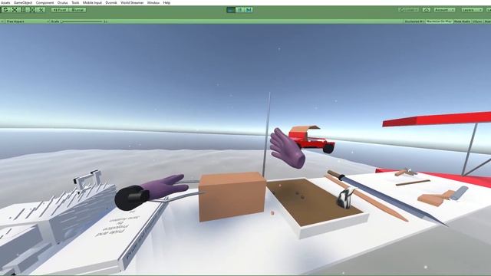Open the Tools menu
Screen dimensions: 491x276
(75, 2)
